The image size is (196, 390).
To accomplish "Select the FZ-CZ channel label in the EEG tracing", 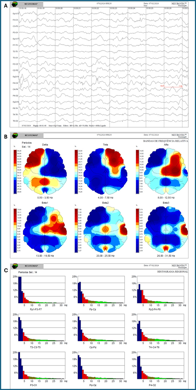I will 15,64.
